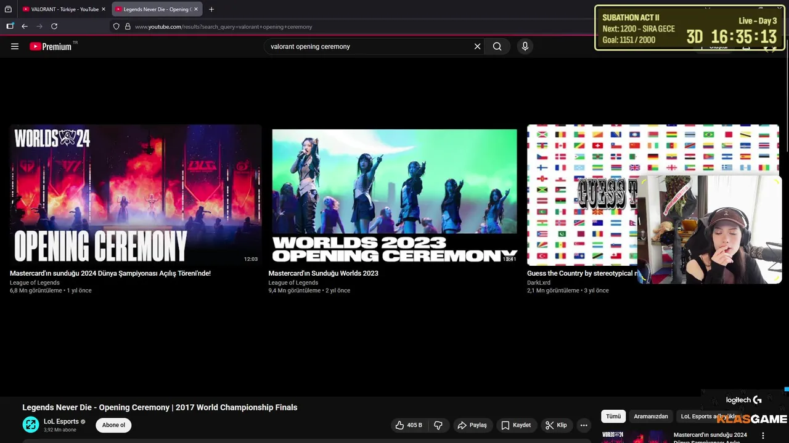Open the LoL Esports channel avatar
This screenshot has width=789, height=443.
(31, 425)
